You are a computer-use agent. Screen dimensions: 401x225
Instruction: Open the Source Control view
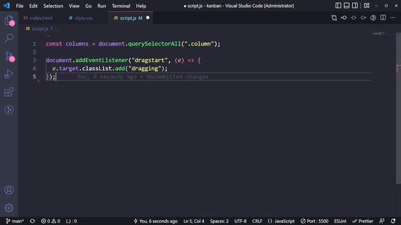[9, 56]
